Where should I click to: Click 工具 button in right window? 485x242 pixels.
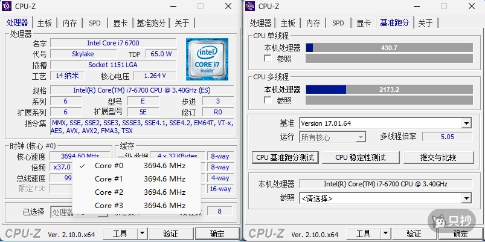pos(364,234)
